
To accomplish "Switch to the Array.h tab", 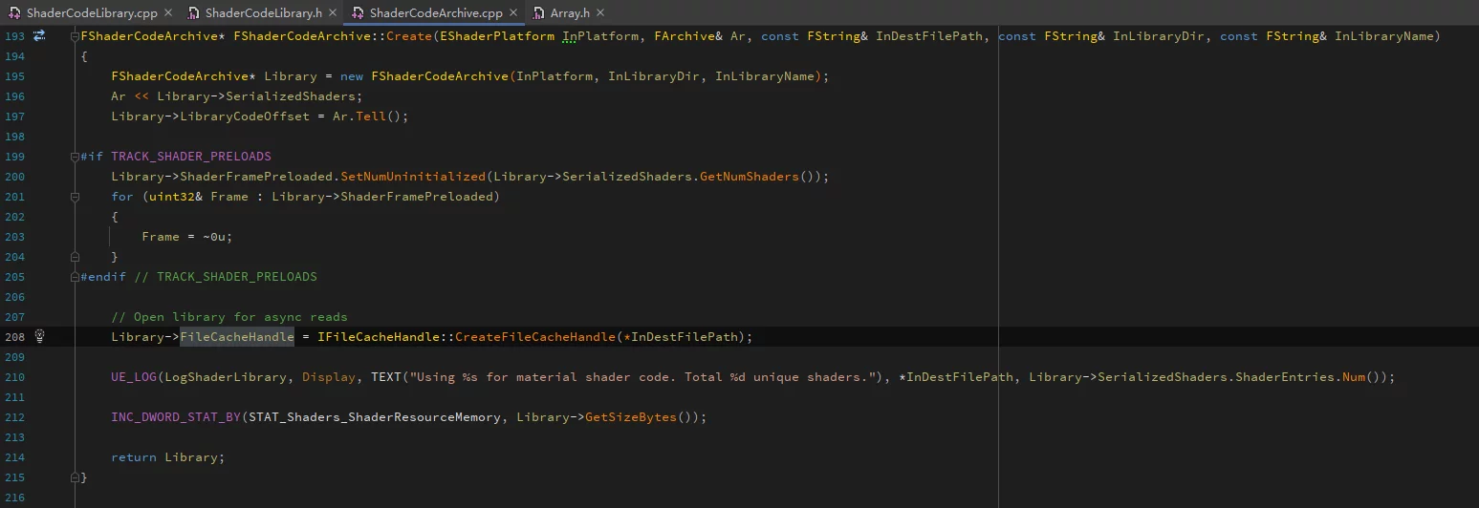I will (x=570, y=13).
